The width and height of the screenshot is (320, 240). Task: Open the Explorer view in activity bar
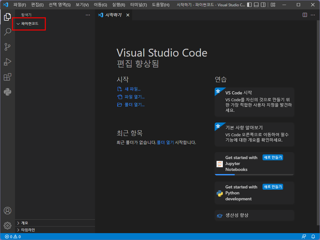coord(7,17)
